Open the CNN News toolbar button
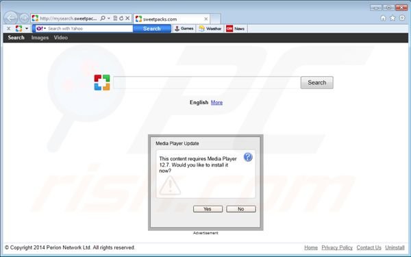 236,28
